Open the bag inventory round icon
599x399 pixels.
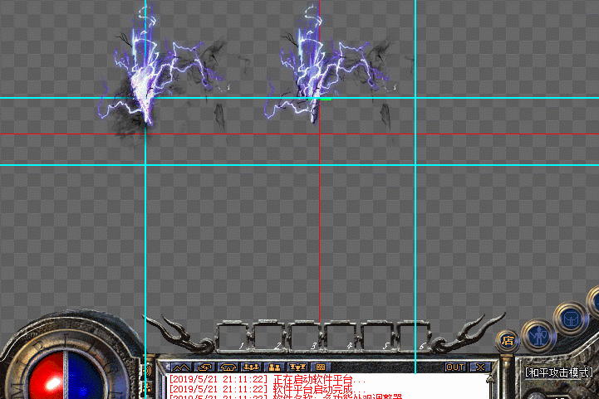point(571,319)
